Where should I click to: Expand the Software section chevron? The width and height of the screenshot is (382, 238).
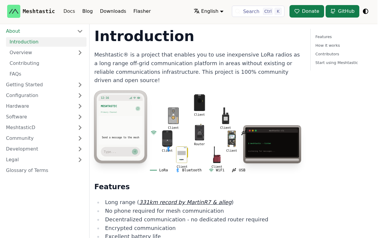[80, 117]
